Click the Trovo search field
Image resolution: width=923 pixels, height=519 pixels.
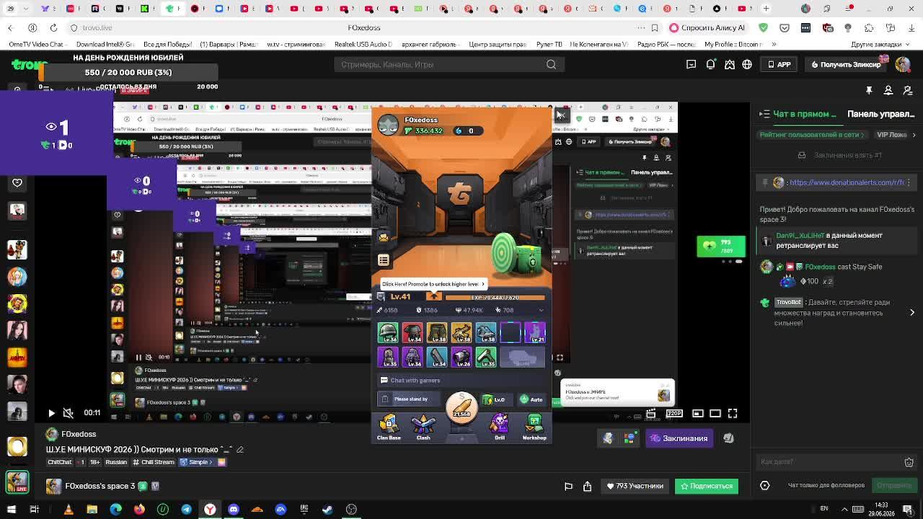click(441, 64)
